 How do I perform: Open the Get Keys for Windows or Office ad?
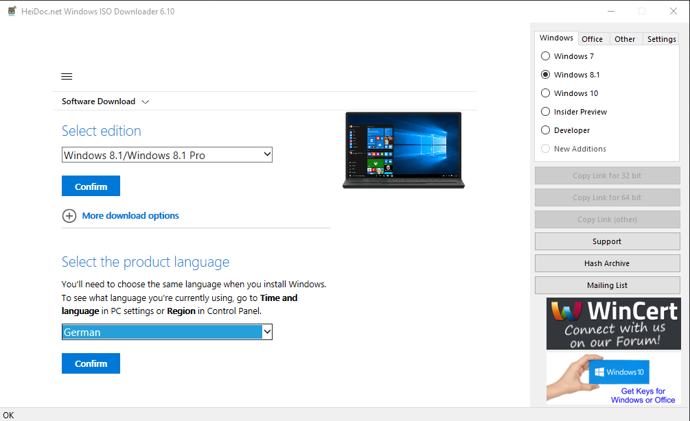coord(613,378)
